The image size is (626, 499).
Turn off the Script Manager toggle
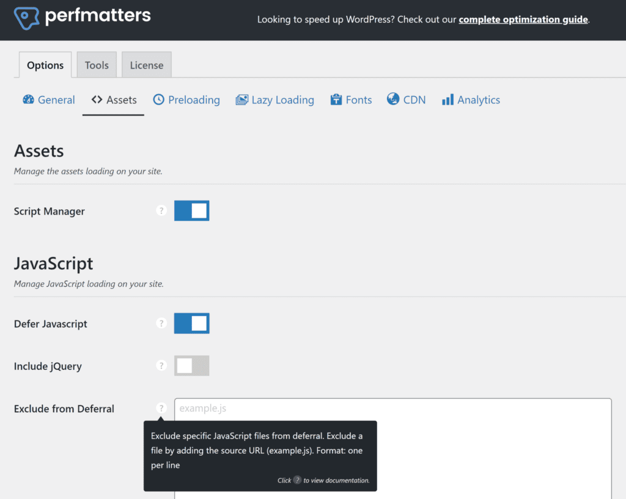tap(191, 210)
